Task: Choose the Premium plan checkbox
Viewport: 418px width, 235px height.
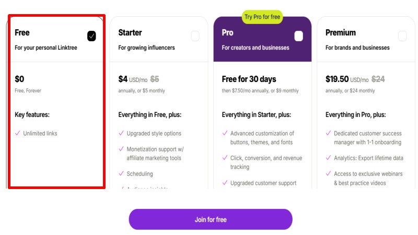Action: pyautogui.click(x=402, y=36)
